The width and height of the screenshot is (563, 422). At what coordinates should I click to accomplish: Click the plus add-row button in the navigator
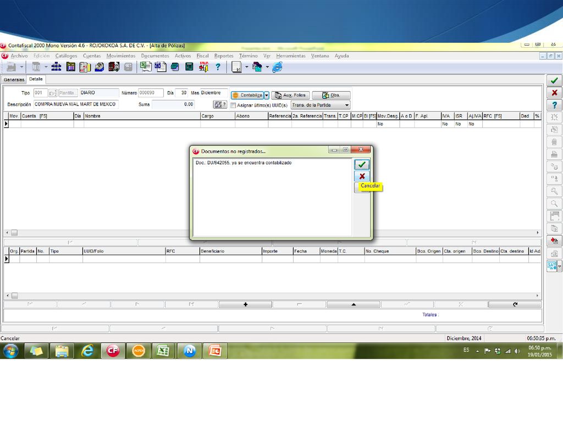coord(245,304)
